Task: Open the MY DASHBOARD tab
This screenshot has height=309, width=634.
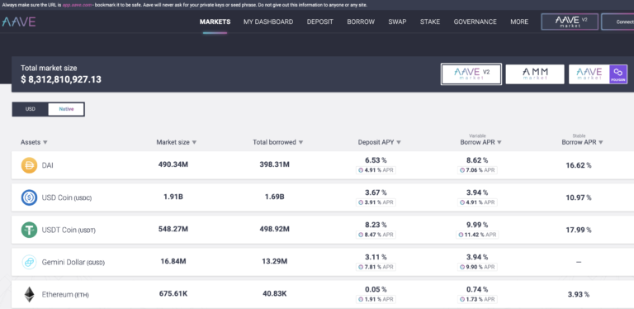Action: (x=268, y=21)
